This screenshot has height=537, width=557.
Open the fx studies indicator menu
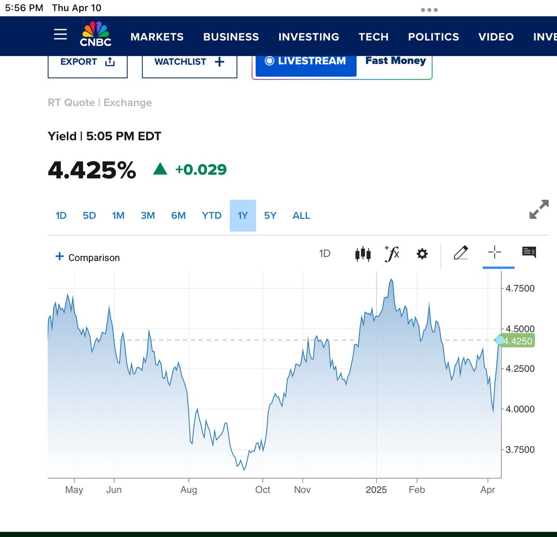coord(392,254)
